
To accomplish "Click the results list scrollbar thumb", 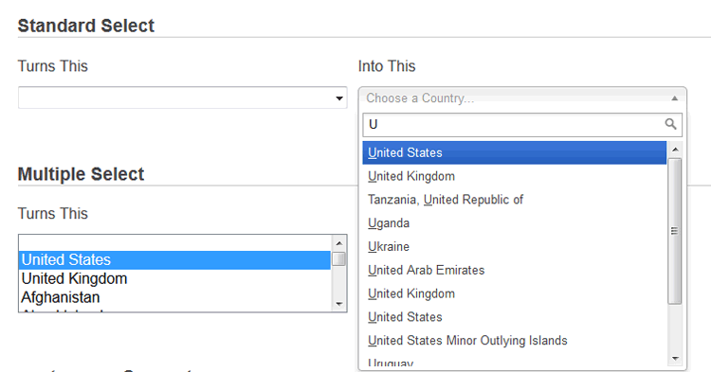I will coord(675,231).
